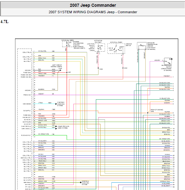Select the "IGNITION SWITCH" label

pyautogui.click(x=129, y=45)
